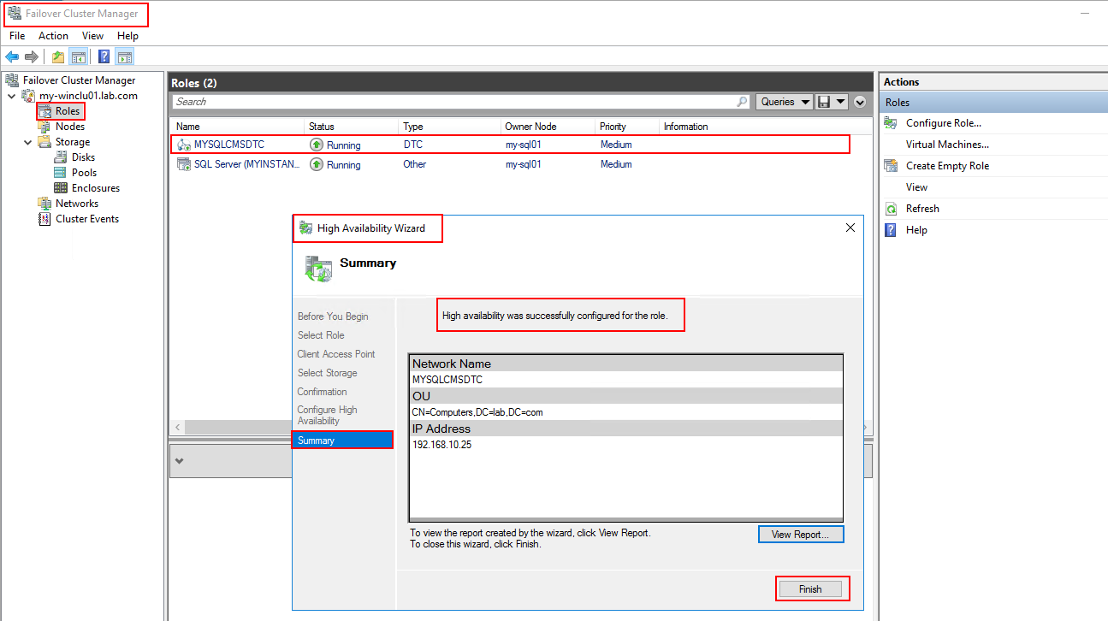Open Disks under Storage
1108x621 pixels.
click(x=83, y=157)
